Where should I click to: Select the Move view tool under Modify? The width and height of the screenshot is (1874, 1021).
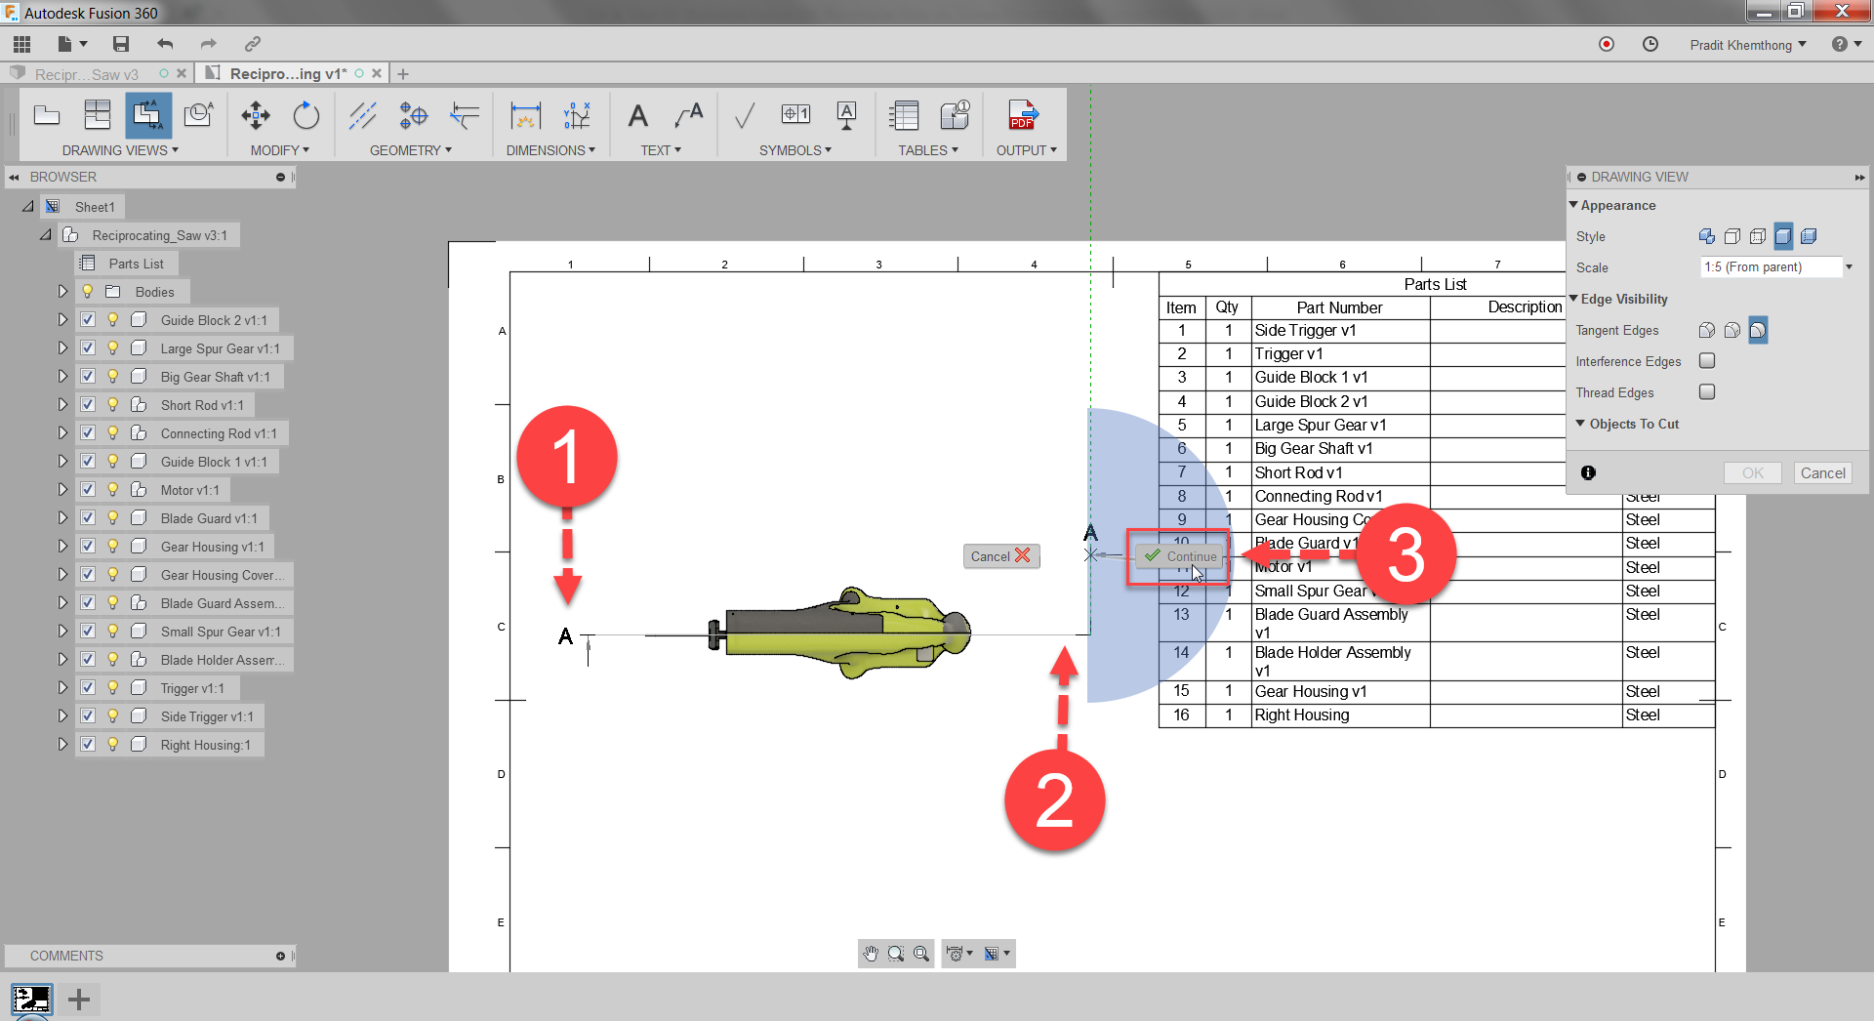click(256, 115)
